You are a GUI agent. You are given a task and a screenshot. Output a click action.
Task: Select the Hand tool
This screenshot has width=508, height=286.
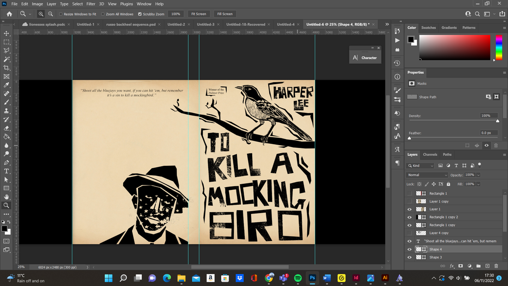[x=6, y=197]
